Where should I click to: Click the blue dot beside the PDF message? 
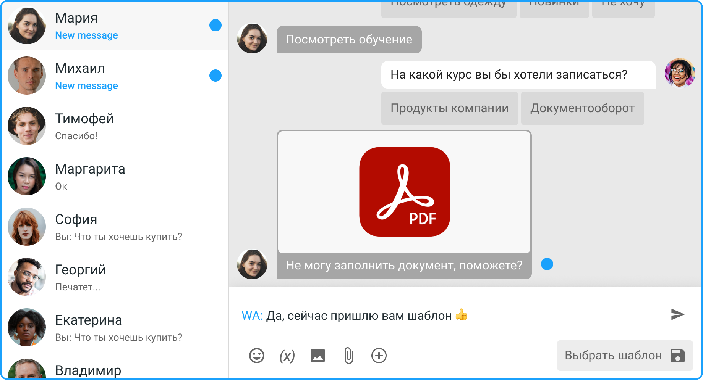[x=547, y=264]
